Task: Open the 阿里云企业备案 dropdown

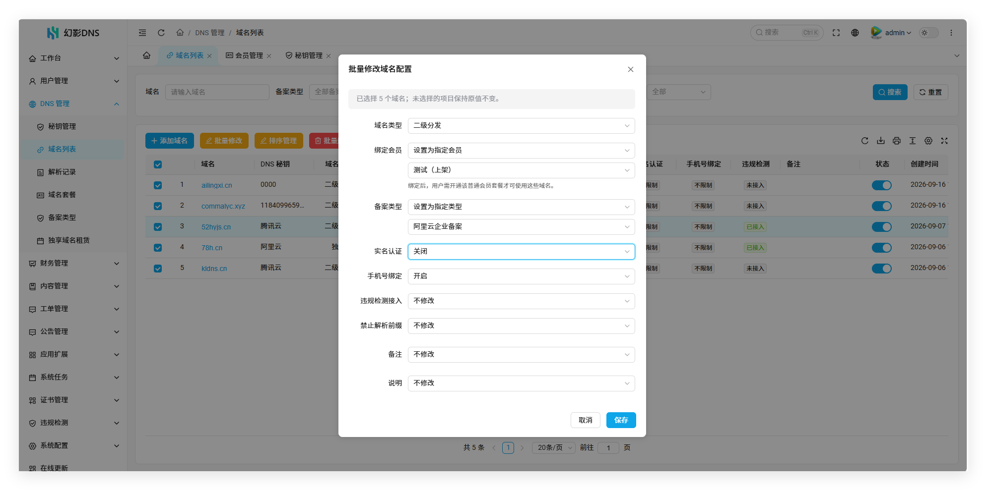Action: point(521,227)
